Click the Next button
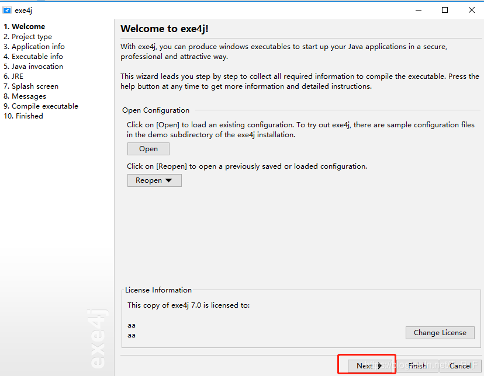The image size is (484, 376). 369,366
